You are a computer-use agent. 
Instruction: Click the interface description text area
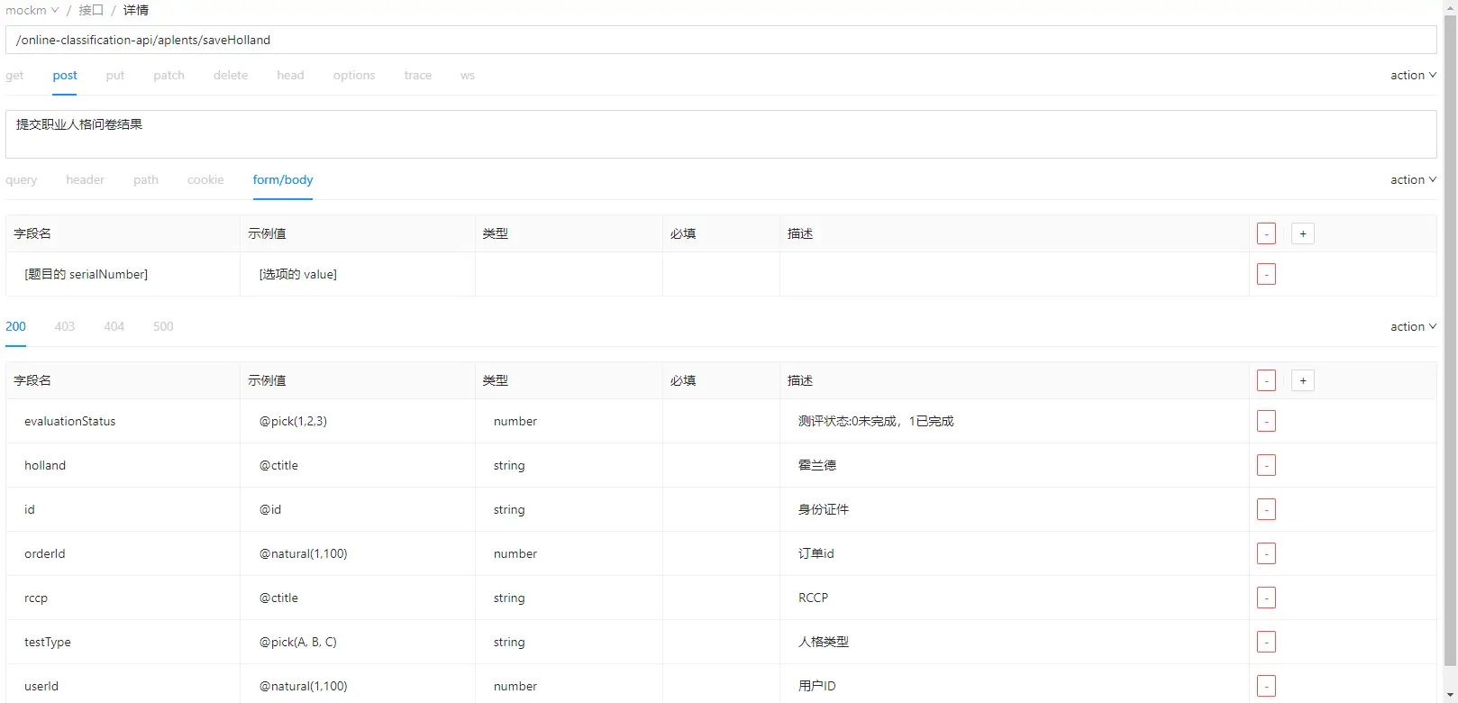point(721,134)
